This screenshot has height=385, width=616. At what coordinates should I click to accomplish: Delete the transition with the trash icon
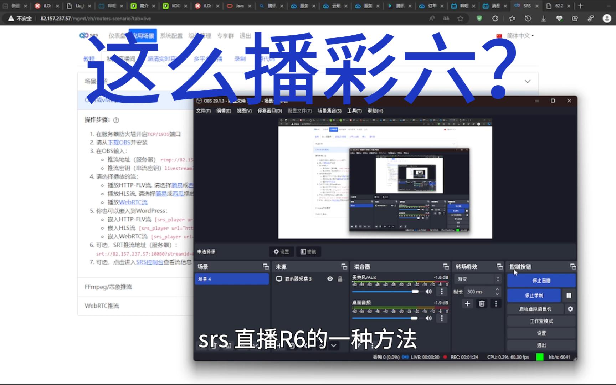click(482, 304)
